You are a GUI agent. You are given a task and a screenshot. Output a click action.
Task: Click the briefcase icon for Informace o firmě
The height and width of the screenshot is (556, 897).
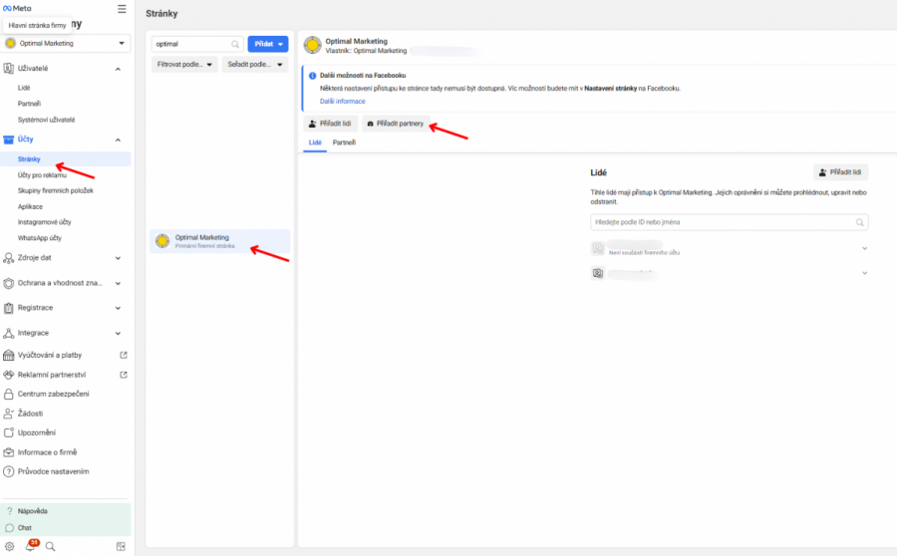[9, 452]
